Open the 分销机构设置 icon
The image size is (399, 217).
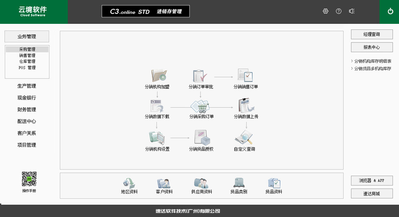157,138
